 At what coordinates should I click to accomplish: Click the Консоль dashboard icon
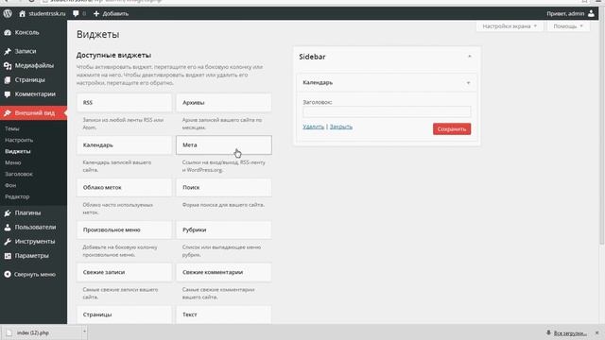click(8, 33)
